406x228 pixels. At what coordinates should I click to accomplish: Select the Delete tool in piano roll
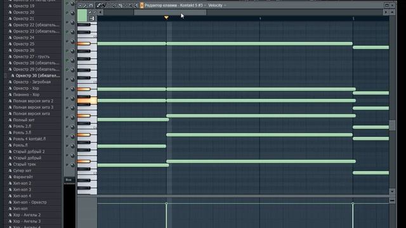(x=109, y=6)
